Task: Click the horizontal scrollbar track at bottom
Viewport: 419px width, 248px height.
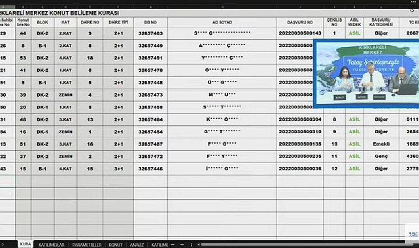Action: tap(307, 245)
